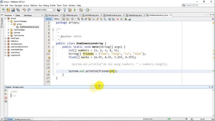Click the Profile Project toolbar icon
215x121 pixels.
coord(87,10)
